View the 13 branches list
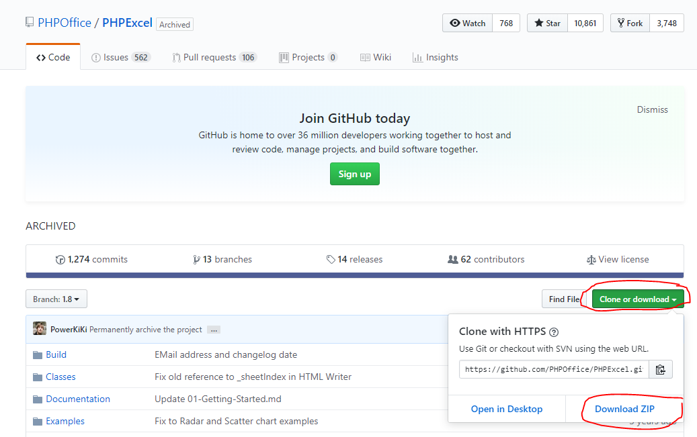Image resolution: width=697 pixels, height=437 pixels. coord(222,259)
